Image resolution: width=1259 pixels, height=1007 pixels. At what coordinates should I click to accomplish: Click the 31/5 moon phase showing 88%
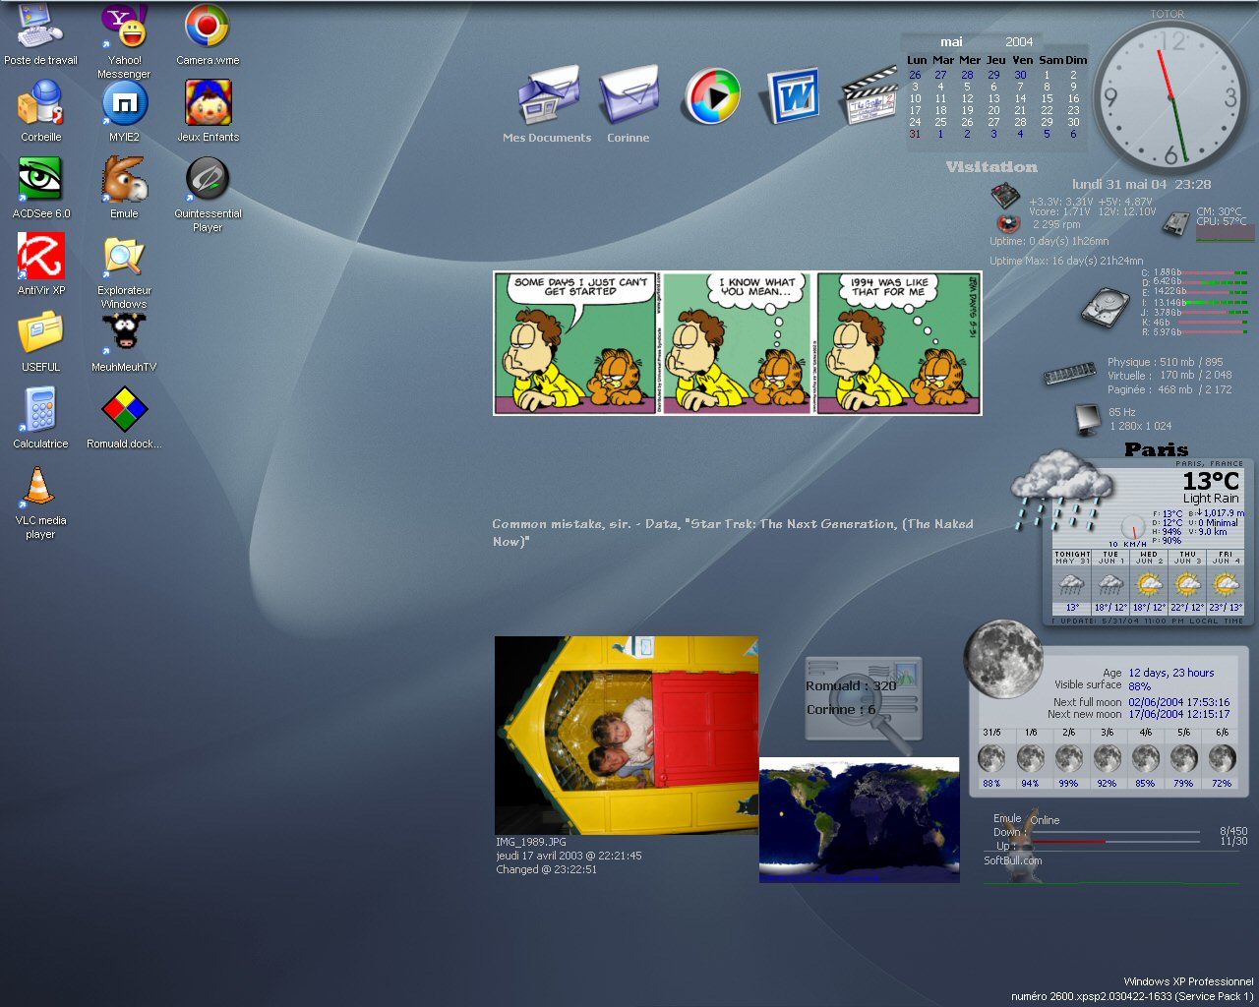click(991, 758)
